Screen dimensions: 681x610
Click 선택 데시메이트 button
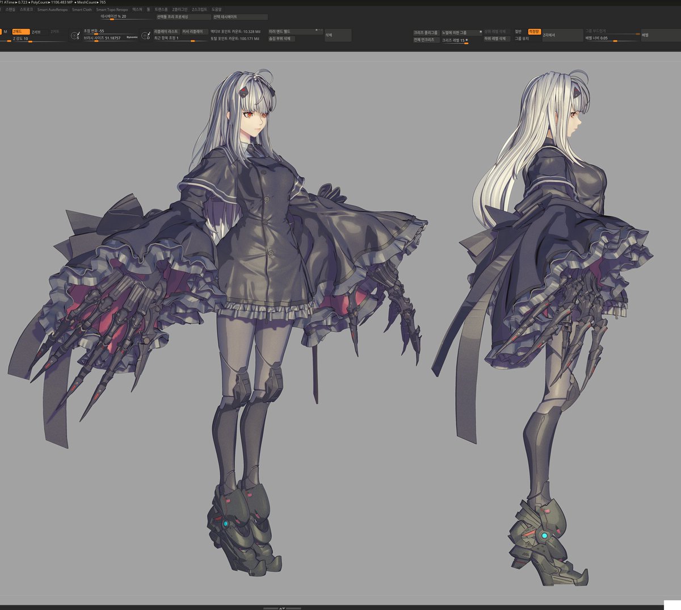pyautogui.click(x=240, y=17)
